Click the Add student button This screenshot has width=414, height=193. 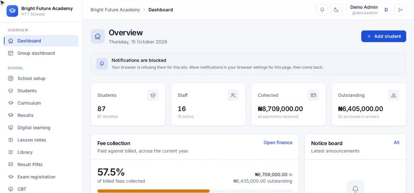click(x=384, y=36)
